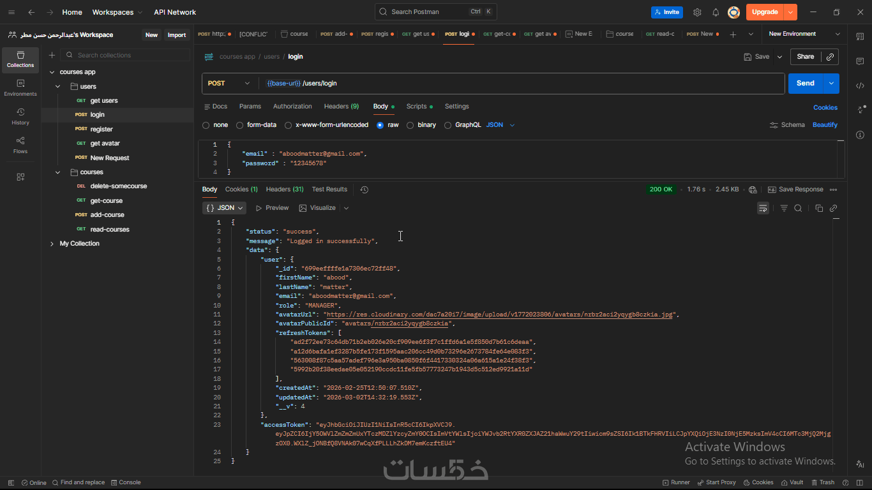Open the Headers (9) request tab
The height and width of the screenshot is (490, 872).
(342, 107)
